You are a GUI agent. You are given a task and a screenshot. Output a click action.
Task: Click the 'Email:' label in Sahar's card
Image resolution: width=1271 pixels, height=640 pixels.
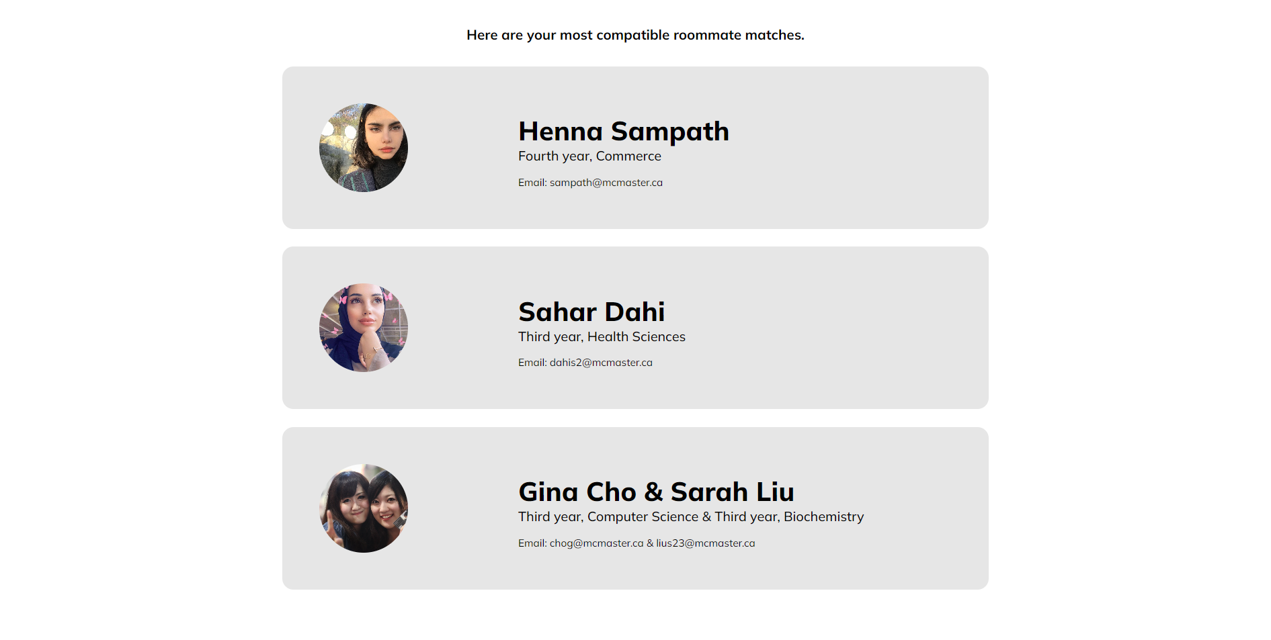click(x=532, y=363)
